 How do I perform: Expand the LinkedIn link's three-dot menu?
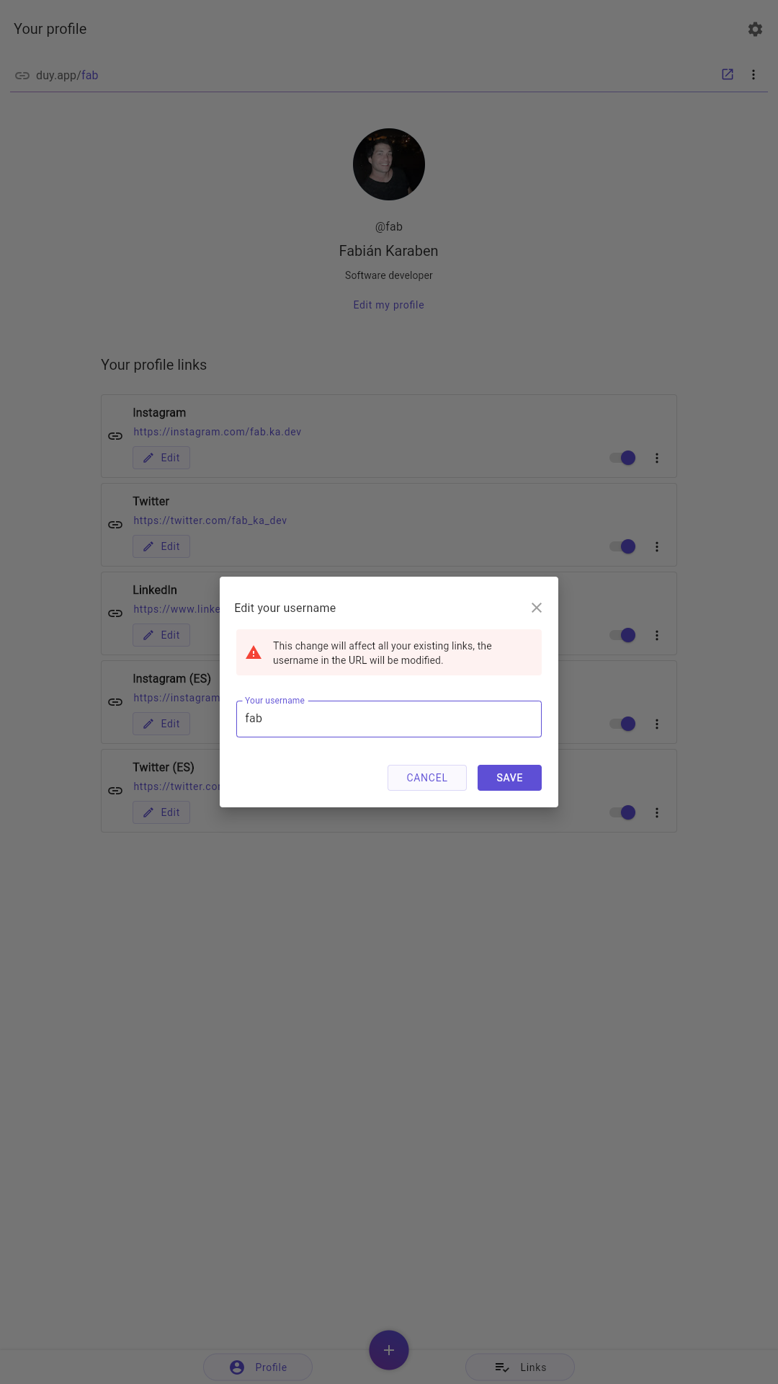tap(657, 635)
